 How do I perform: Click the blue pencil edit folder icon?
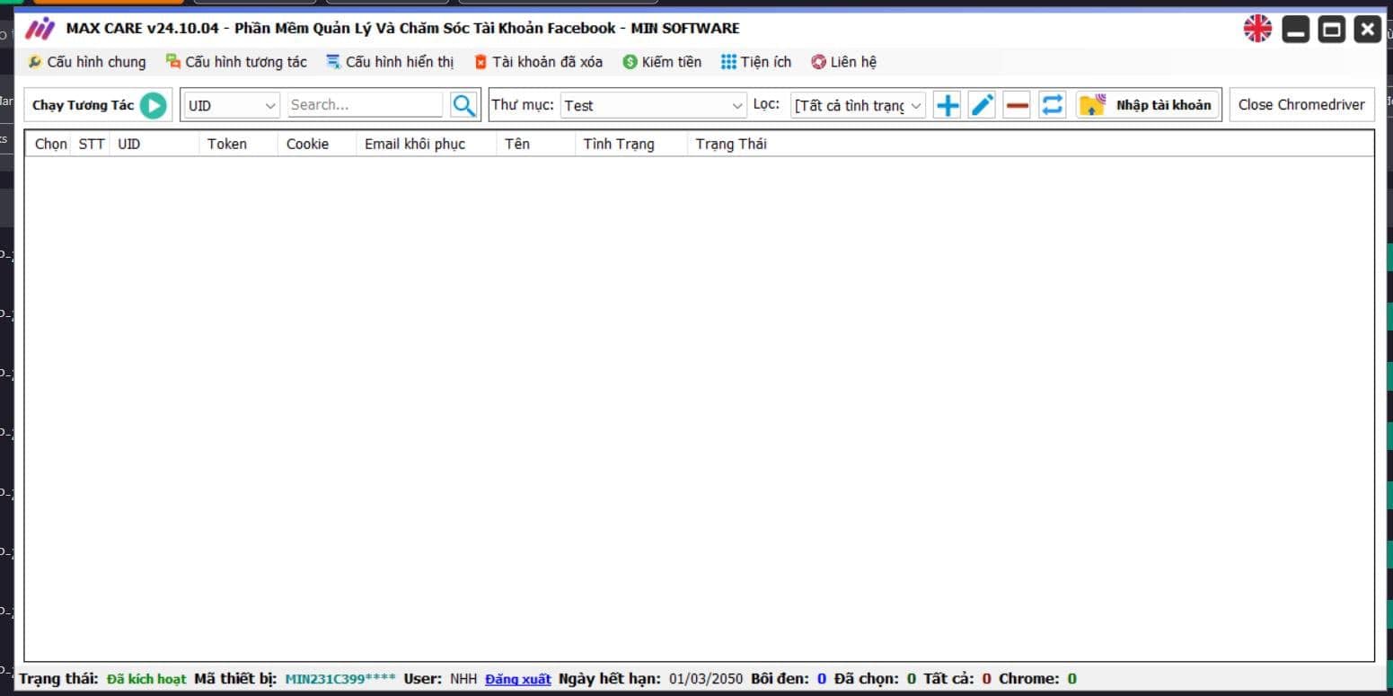983,105
